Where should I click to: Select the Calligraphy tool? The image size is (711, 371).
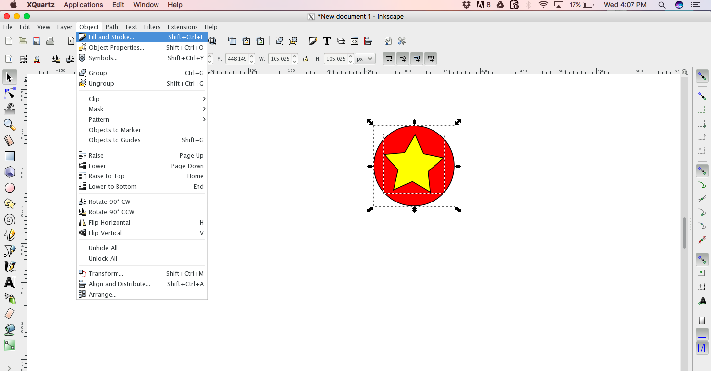(9, 267)
